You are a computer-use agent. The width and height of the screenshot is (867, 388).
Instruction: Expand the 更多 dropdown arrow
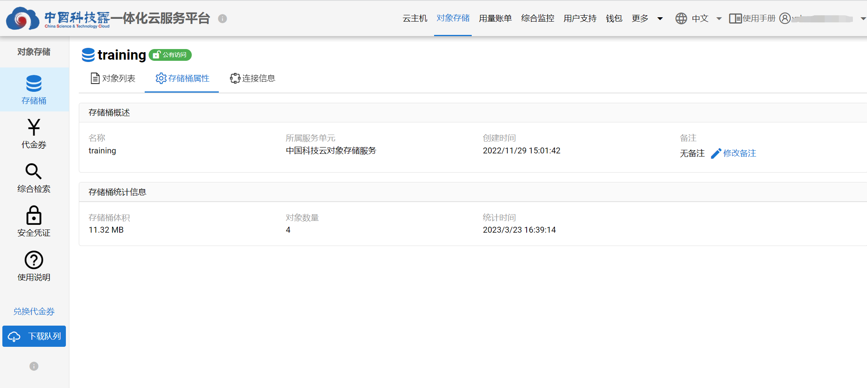pos(660,18)
